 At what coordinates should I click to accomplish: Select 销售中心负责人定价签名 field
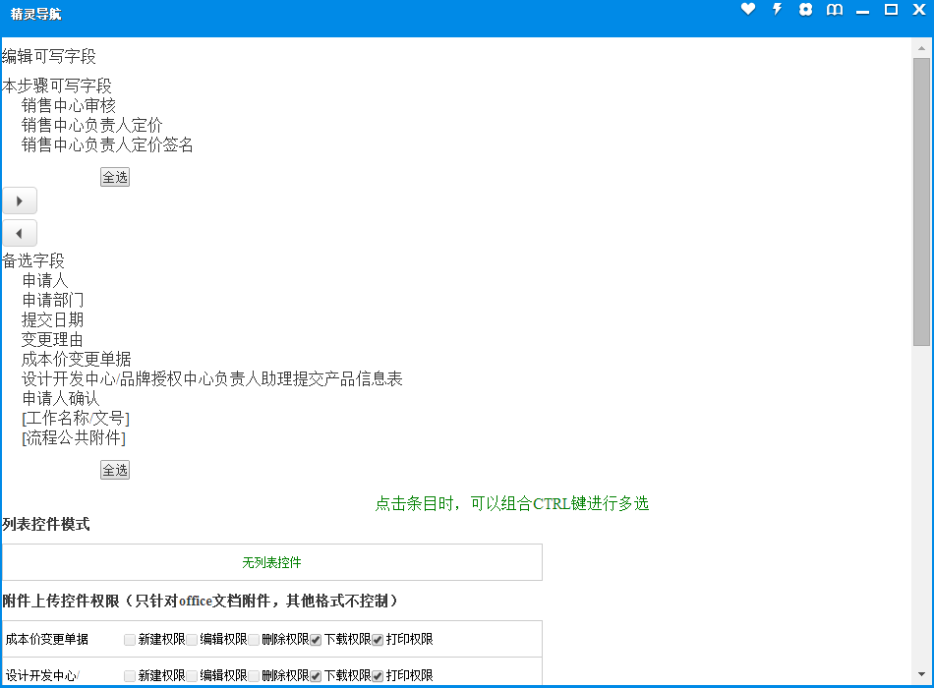pyautogui.click(x=107, y=145)
